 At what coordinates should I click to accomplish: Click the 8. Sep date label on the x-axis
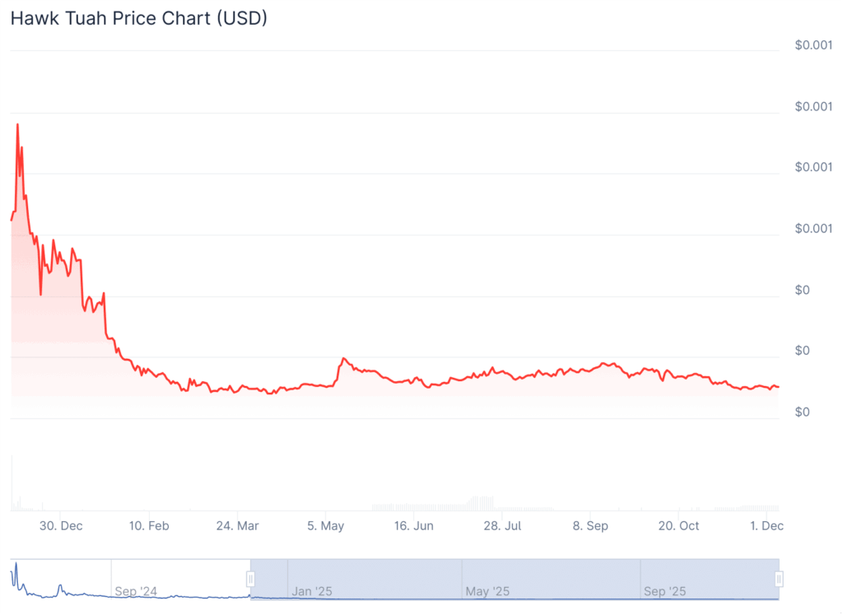(x=590, y=526)
